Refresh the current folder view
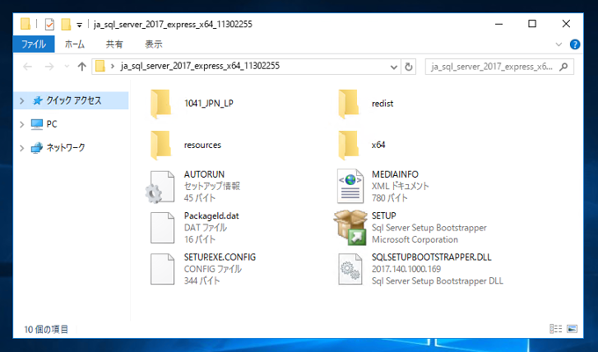The image size is (598, 352). click(x=408, y=67)
